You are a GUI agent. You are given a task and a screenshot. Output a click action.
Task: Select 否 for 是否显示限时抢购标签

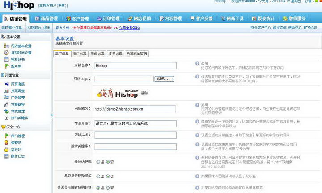[x=108, y=188]
